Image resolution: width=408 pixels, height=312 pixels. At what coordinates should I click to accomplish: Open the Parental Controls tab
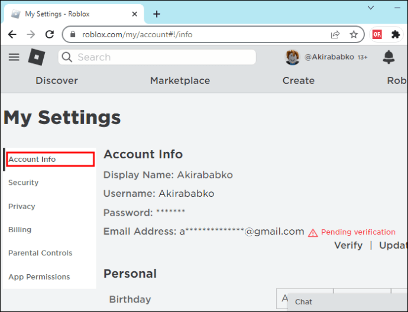[x=40, y=253]
